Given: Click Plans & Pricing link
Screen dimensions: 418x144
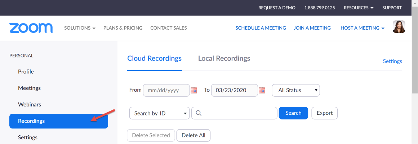Looking at the screenshot, I should (x=123, y=28).
